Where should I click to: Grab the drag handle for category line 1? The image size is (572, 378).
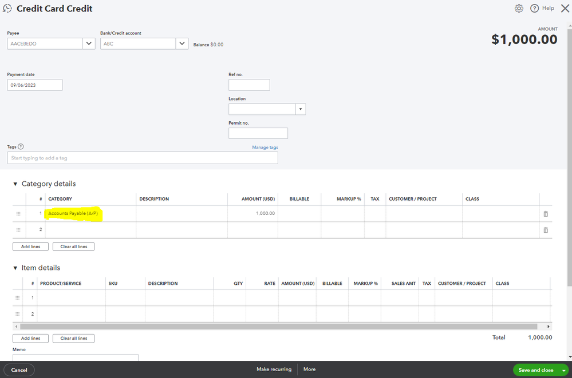tap(18, 214)
